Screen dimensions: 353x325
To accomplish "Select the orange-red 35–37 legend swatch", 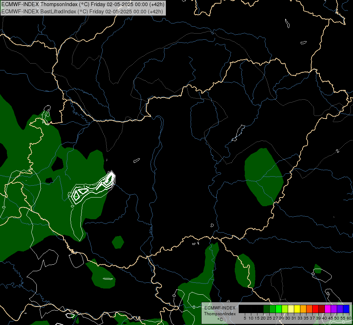I will (x=309, y=309).
